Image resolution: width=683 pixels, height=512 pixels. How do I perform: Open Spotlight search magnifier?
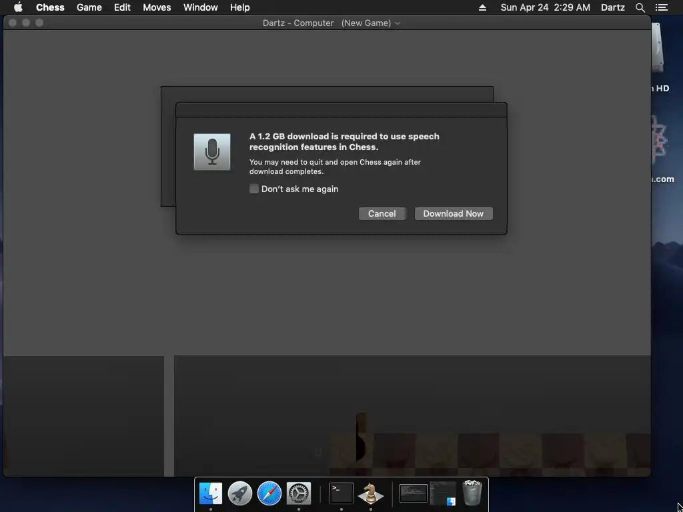640,7
